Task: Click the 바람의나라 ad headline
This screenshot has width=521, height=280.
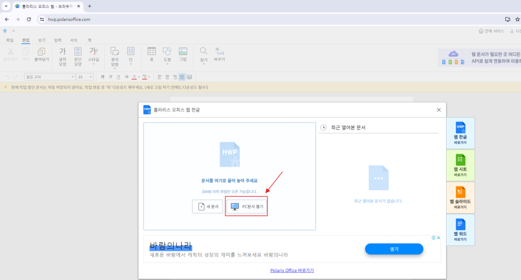Action: 171,246
